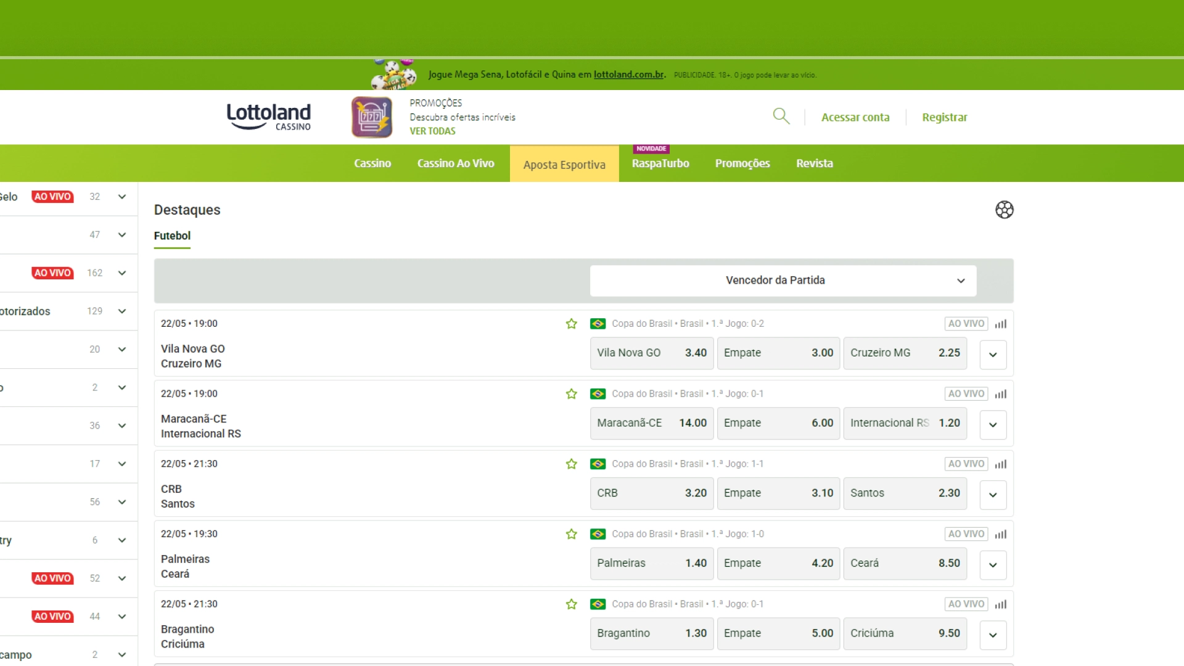The height and width of the screenshot is (666, 1184).
Task: Open stats bars icon for Maracanã-CE match
Action: coord(1000,394)
